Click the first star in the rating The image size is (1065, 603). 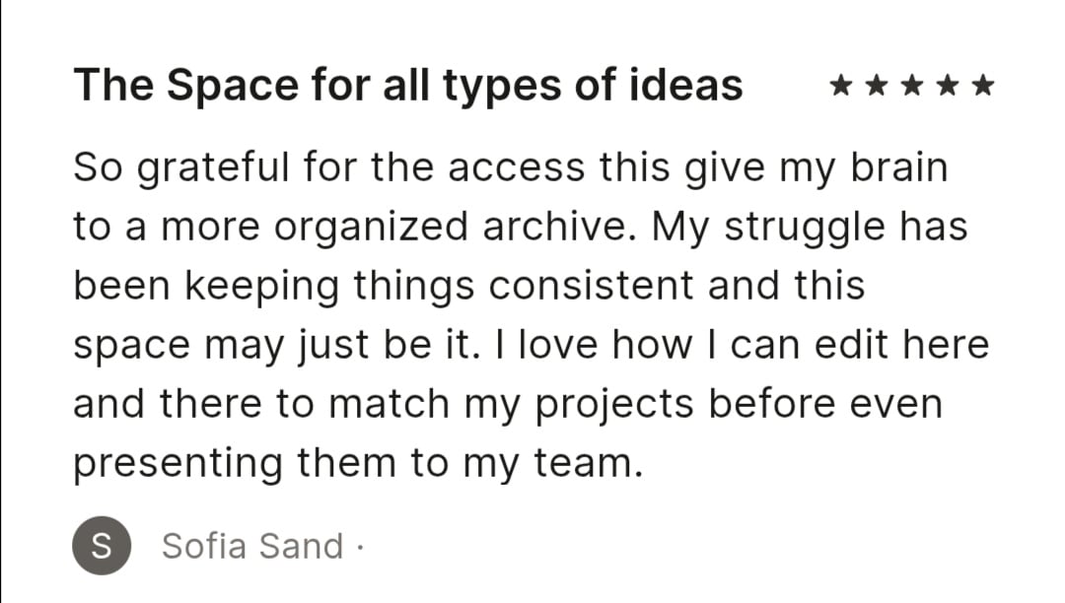(x=841, y=87)
